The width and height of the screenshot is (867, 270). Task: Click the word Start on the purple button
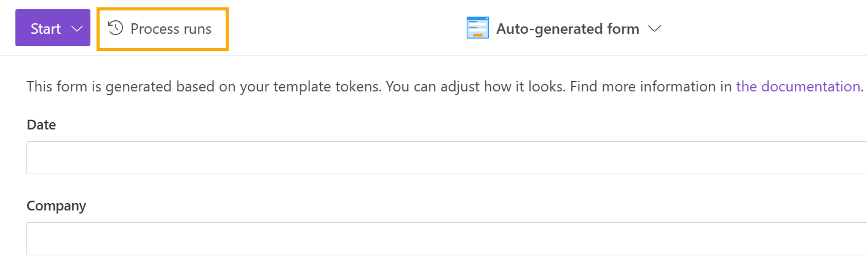click(46, 29)
